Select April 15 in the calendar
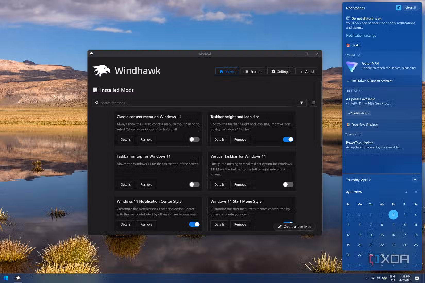The image size is (425, 283). point(382,235)
